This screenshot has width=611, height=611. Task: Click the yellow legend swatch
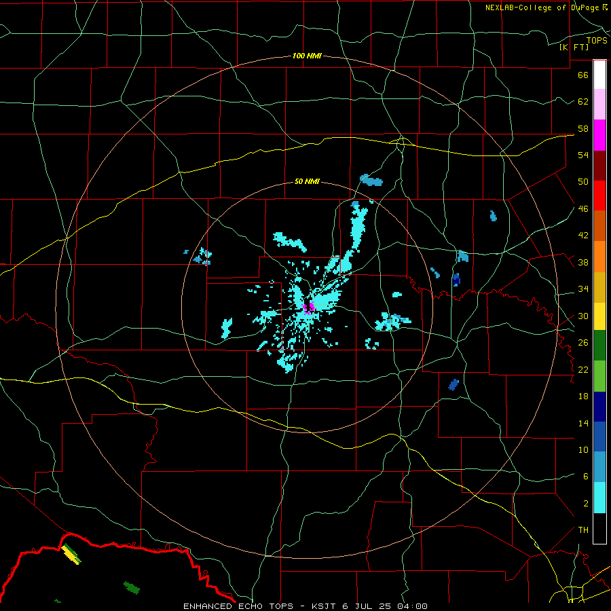599,316
